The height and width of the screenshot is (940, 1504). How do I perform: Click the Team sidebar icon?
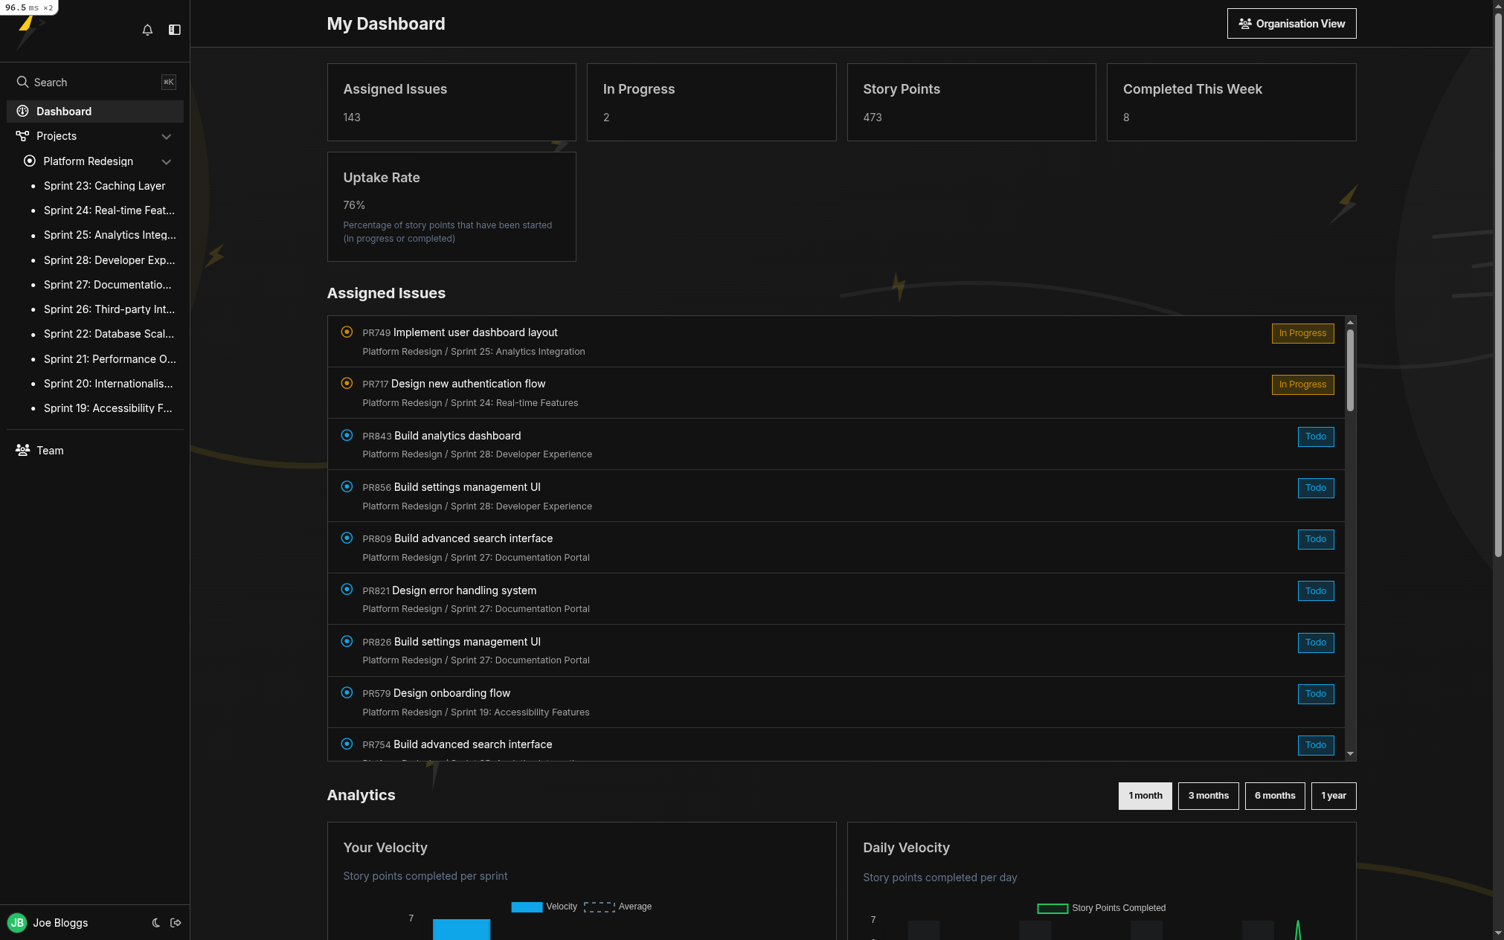pyautogui.click(x=22, y=450)
